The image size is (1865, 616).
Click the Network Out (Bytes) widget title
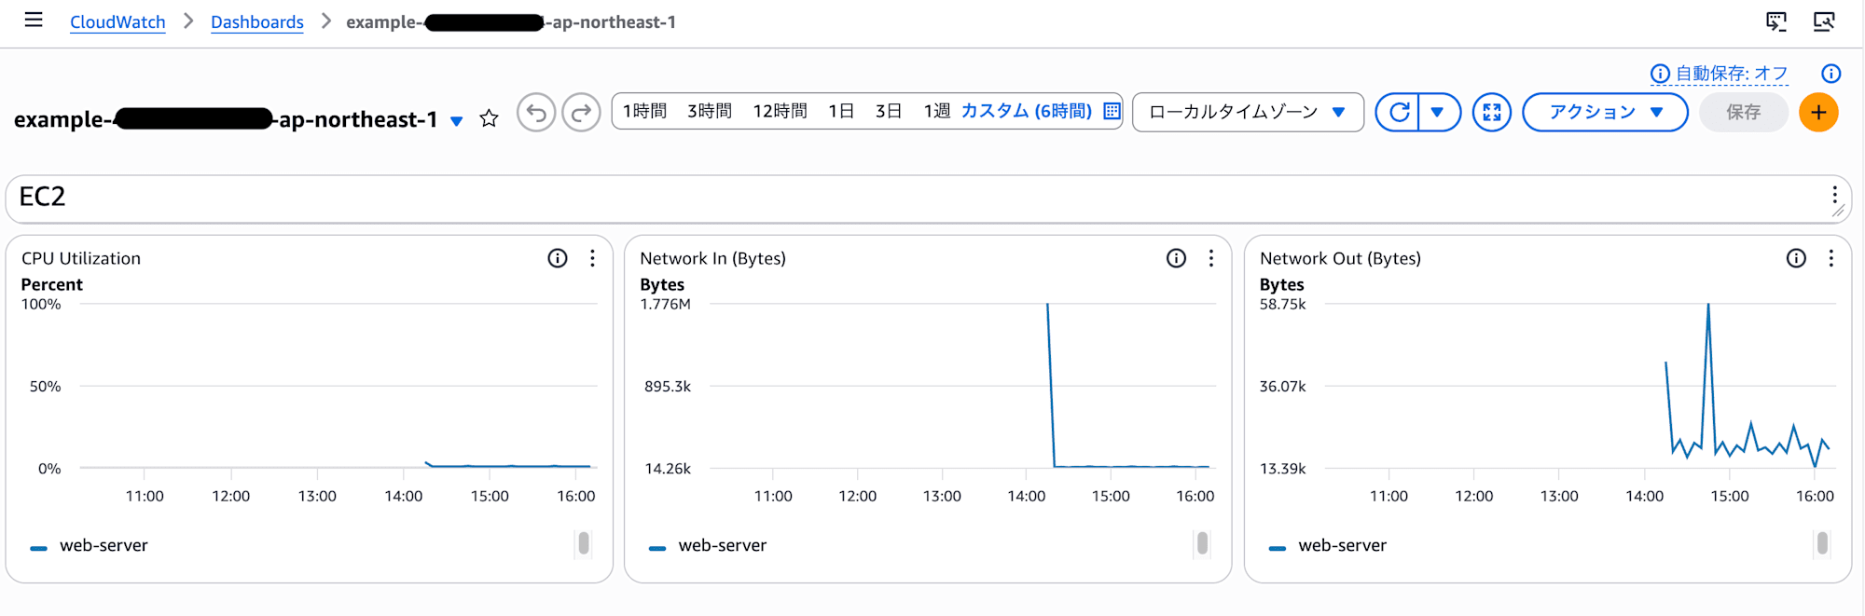[1340, 258]
